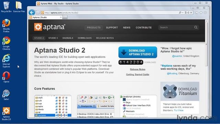Viewport: 220px width, 124px height.
Task: Click the Breakpoints debugger feature screenshot
Action: pos(96,106)
